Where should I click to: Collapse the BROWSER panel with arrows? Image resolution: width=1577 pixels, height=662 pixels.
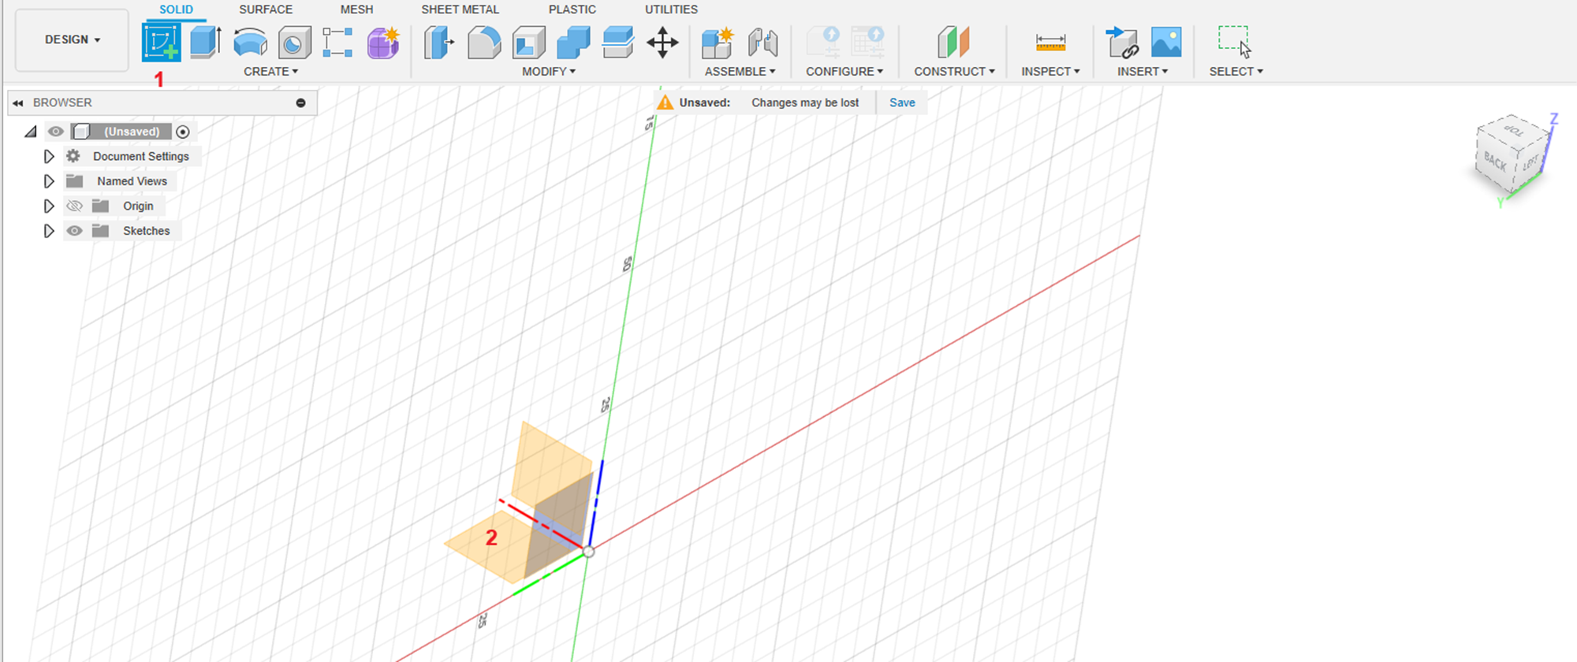[18, 103]
